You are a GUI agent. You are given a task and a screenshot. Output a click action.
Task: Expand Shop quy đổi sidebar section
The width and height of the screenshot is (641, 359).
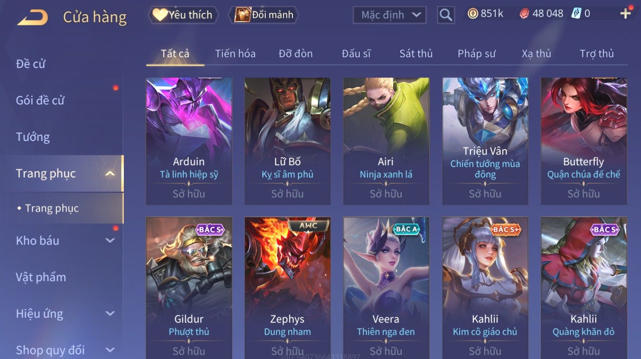[x=110, y=350]
